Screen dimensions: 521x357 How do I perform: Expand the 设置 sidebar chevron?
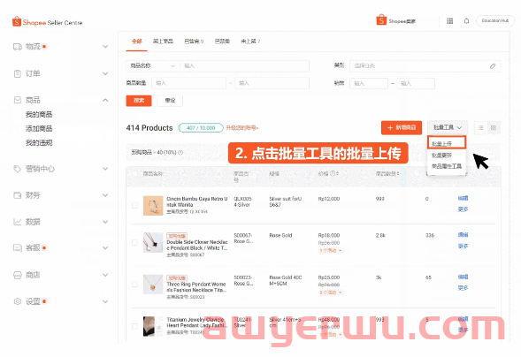click(x=105, y=301)
